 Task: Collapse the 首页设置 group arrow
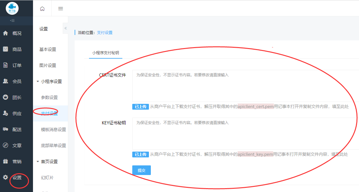coord(38,162)
